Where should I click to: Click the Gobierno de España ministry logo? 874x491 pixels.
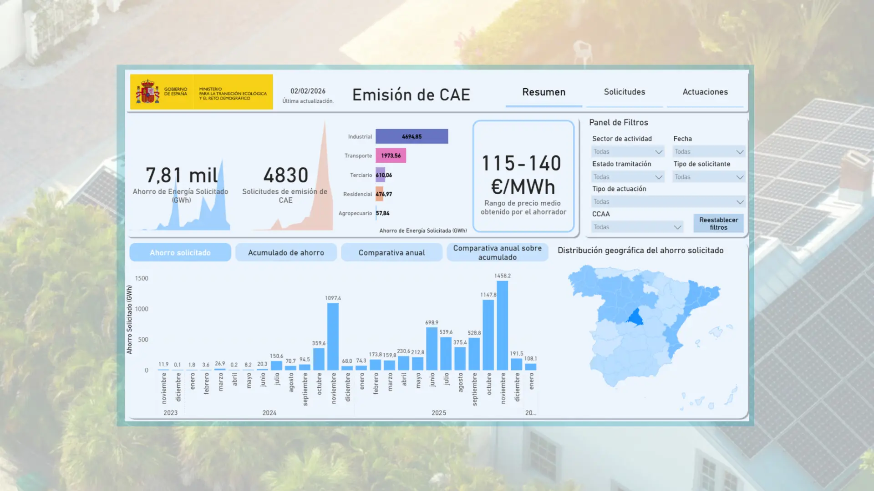coord(201,92)
